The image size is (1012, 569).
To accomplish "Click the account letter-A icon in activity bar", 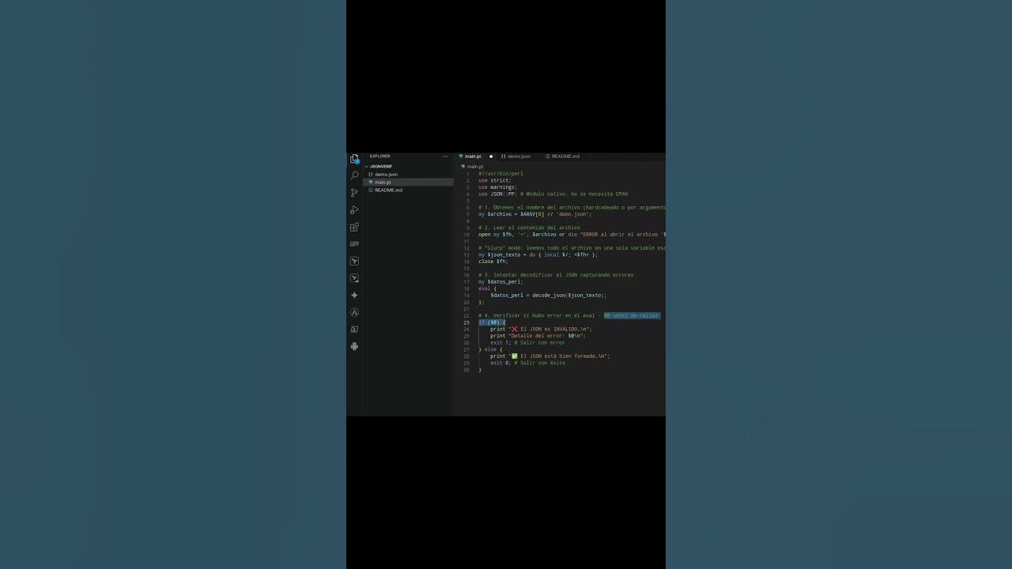I will tap(354, 312).
